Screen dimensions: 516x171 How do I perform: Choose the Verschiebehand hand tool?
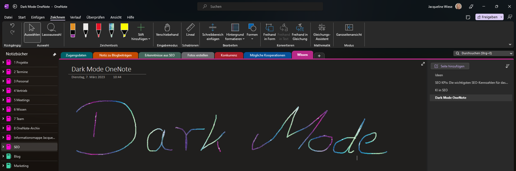point(167,30)
